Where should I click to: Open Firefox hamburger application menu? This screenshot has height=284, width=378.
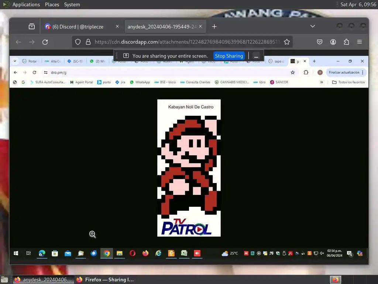click(x=360, y=42)
